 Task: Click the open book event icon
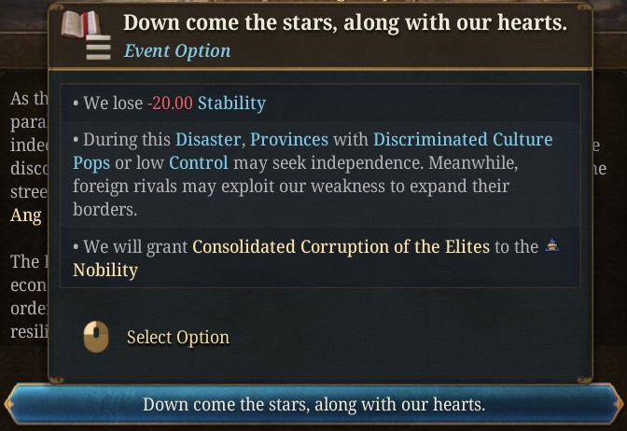(80, 23)
